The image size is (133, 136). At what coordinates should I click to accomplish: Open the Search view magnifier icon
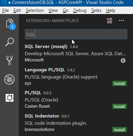[x=10, y=42]
